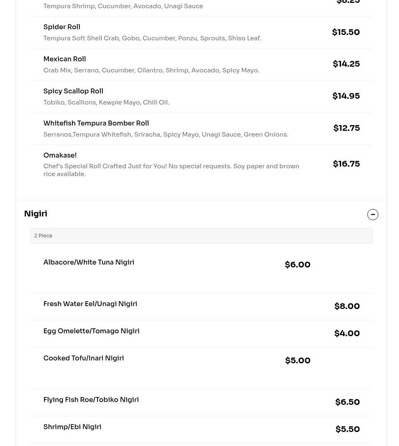The image size is (399, 446).
Task: Open Cooked Tofu/Inari Nigiri item
Action: [84, 358]
